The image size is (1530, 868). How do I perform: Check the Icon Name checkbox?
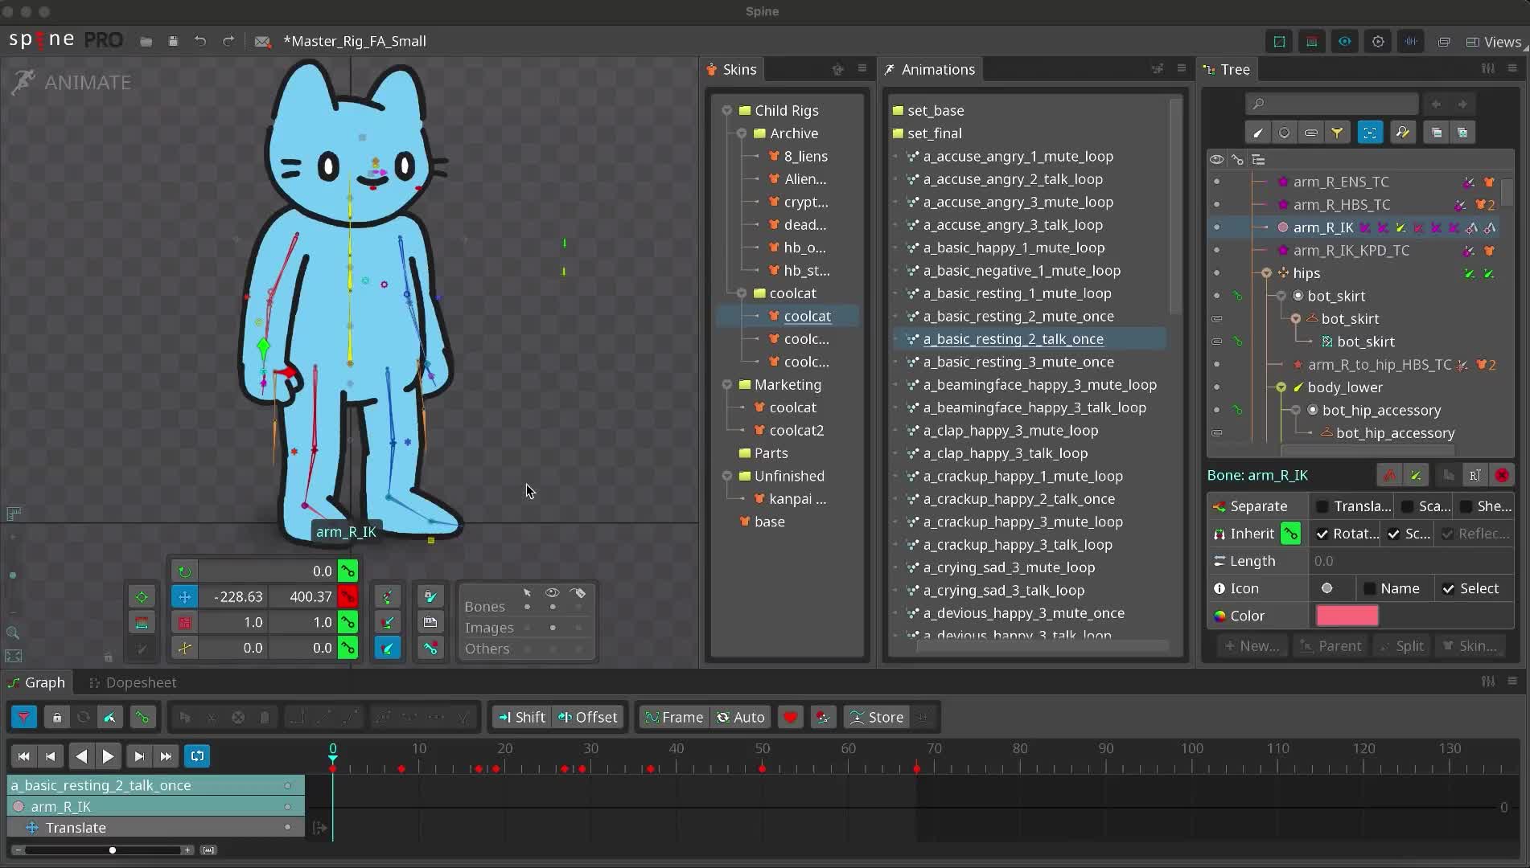click(x=1370, y=589)
